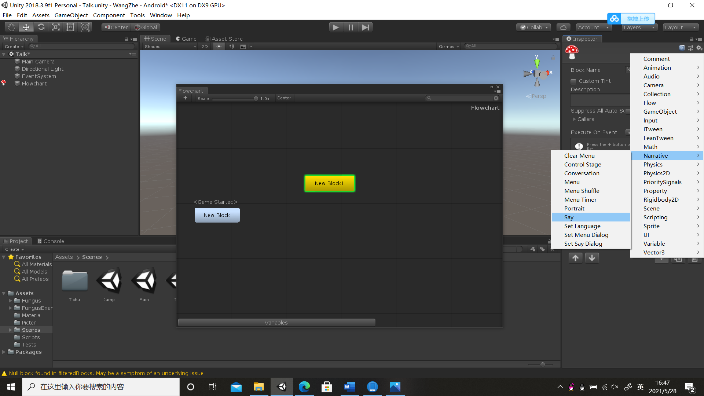This screenshot has height=396, width=704.
Task: Toggle scene lighting icon
Action: coord(219,47)
